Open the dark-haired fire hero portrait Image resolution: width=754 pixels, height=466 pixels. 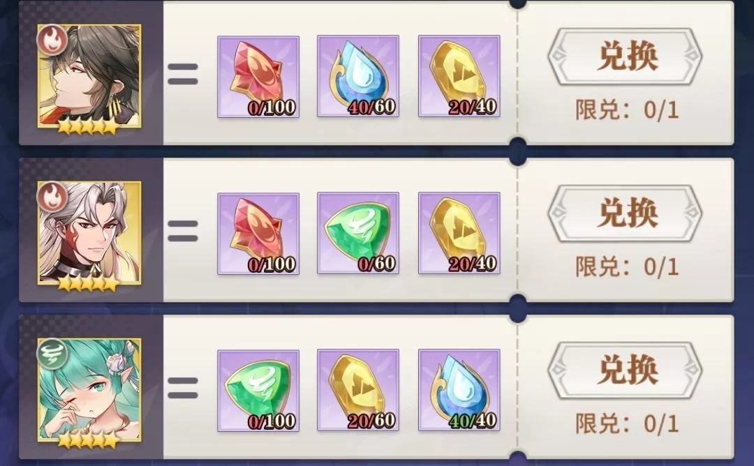click(89, 77)
